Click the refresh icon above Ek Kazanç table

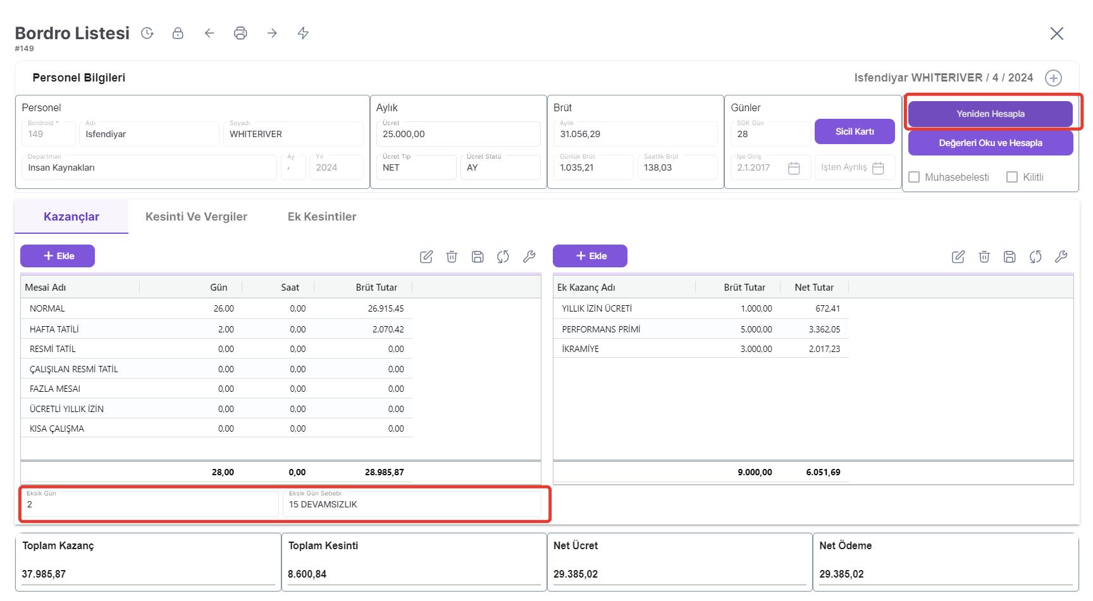(x=1035, y=257)
